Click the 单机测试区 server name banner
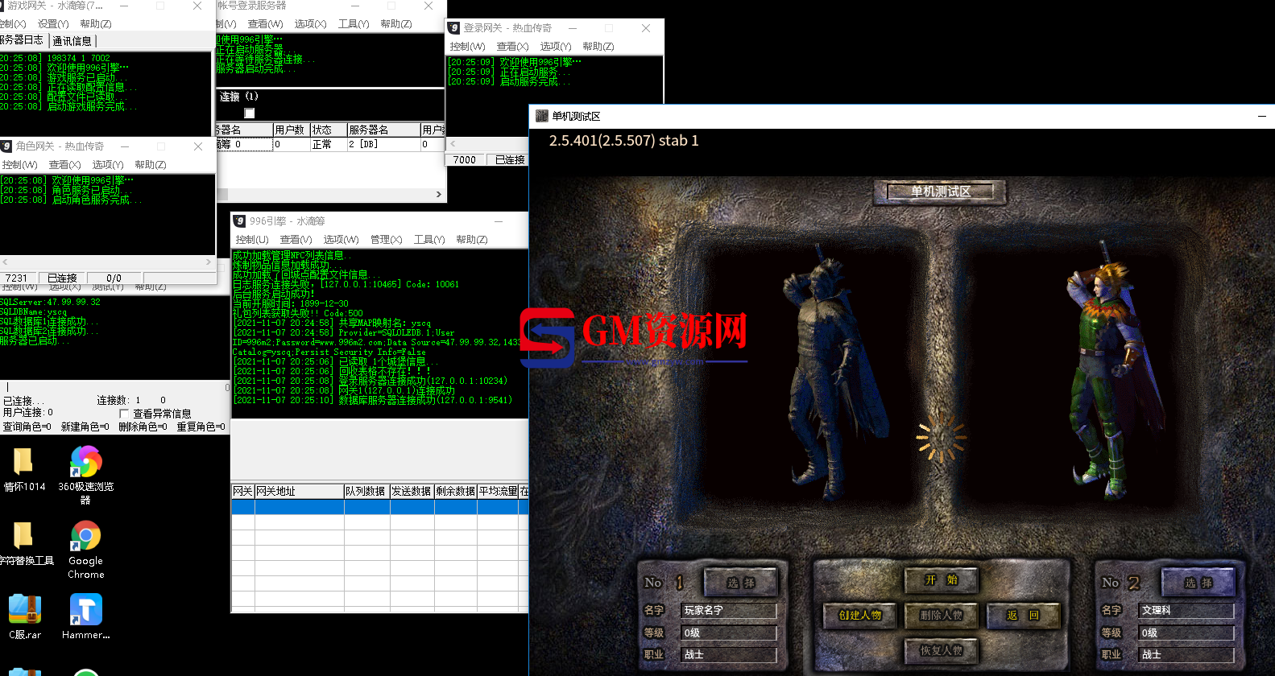This screenshot has width=1275, height=676. coord(941,192)
